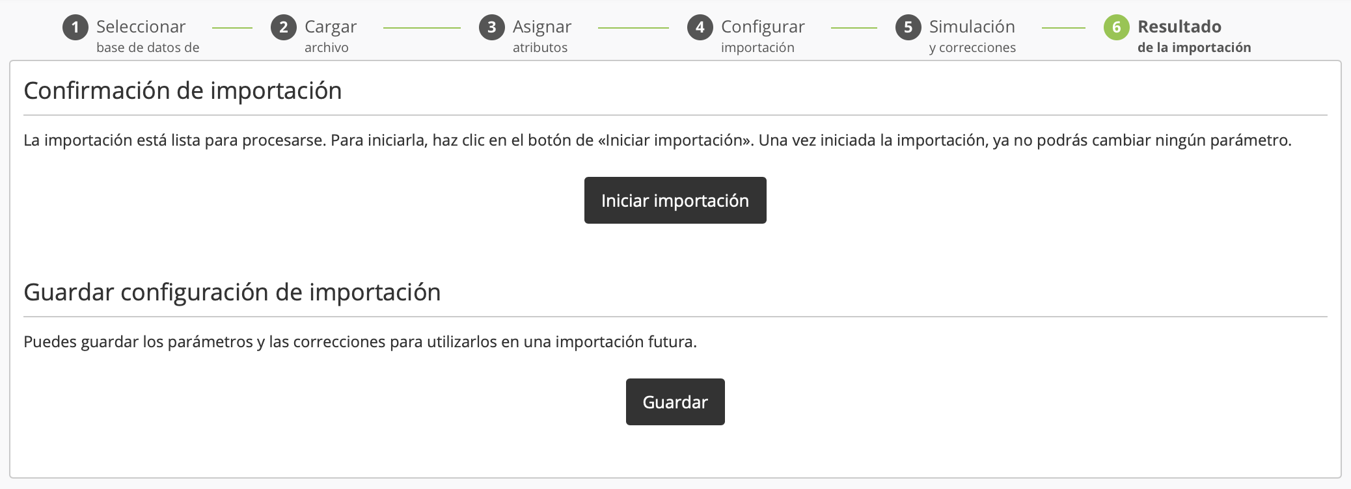
Task: Click the 'y correcciones' subtitle under Simulación
Action: point(972,47)
